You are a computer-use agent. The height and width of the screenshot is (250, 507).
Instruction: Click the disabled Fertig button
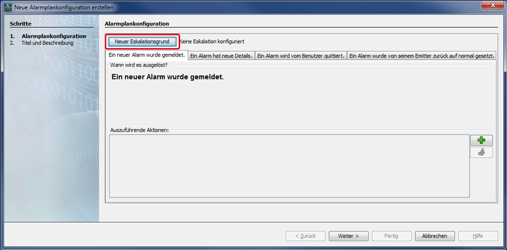[392, 236]
